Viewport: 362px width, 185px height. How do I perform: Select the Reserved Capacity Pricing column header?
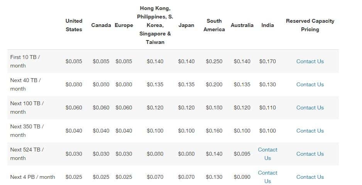click(310, 25)
